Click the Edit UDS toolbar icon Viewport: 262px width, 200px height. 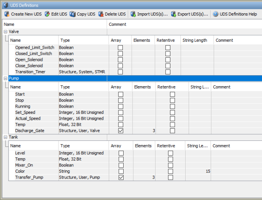[x=48, y=14]
